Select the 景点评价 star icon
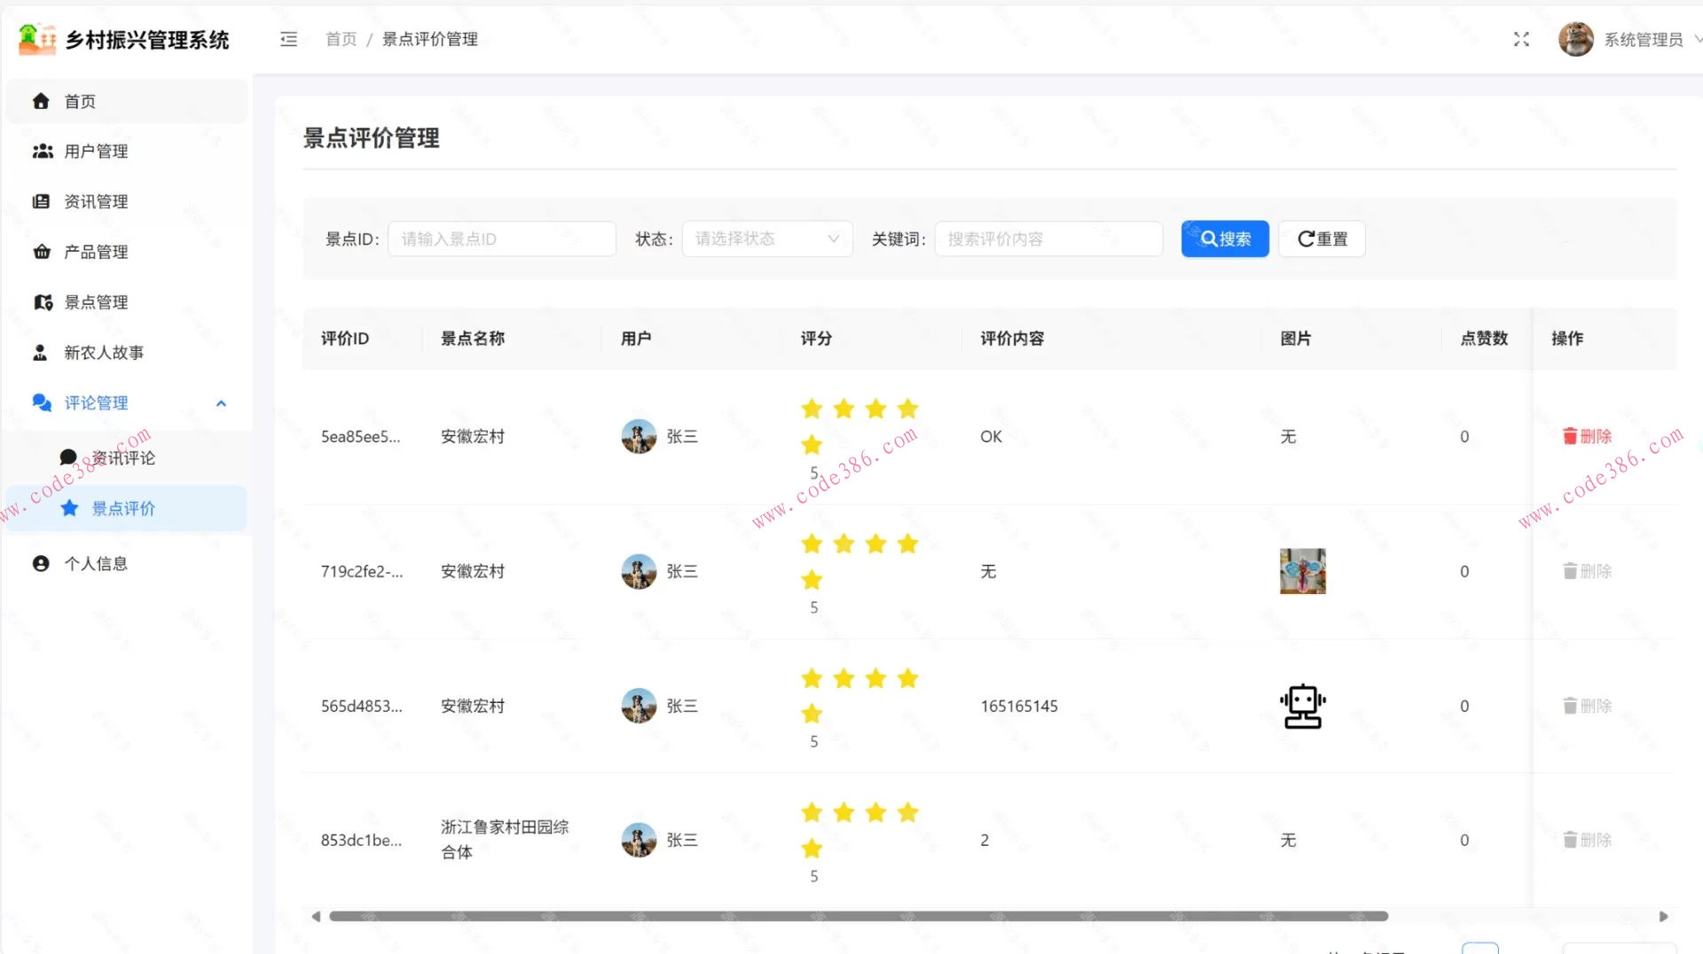1703x954 pixels. [x=69, y=508]
